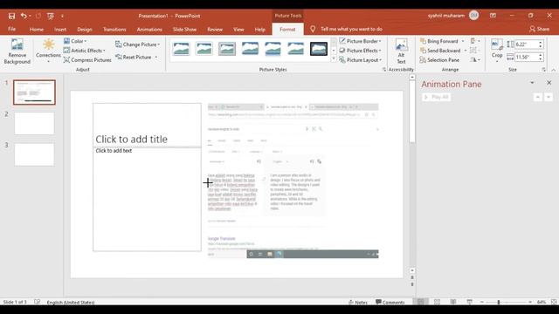Screen dimensions: 559x314
Task: Move animation up arrow
Action: click(538, 97)
